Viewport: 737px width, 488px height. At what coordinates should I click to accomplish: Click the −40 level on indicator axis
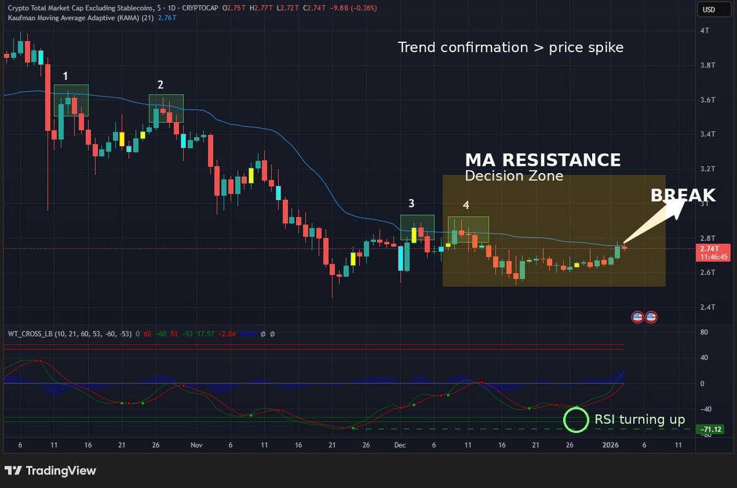(x=705, y=409)
